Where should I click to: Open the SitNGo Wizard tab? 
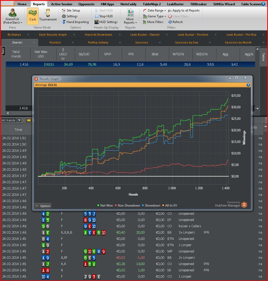tap(224, 4)
